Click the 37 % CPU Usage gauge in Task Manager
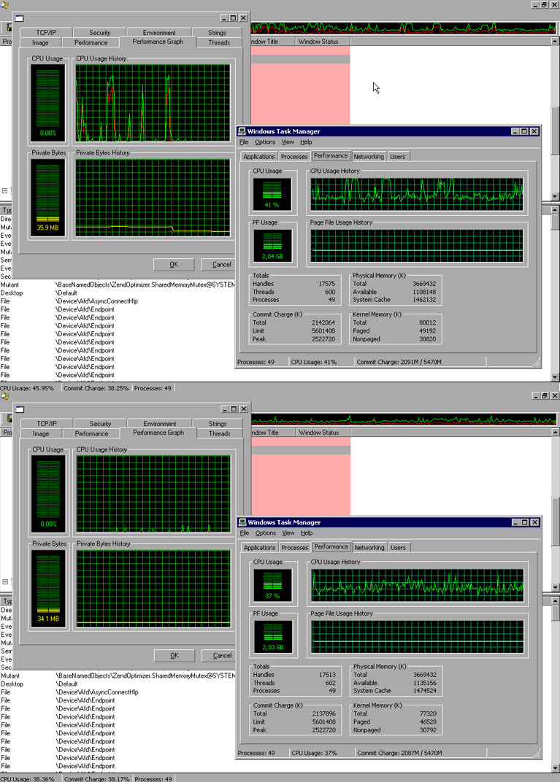 (272, 585)
